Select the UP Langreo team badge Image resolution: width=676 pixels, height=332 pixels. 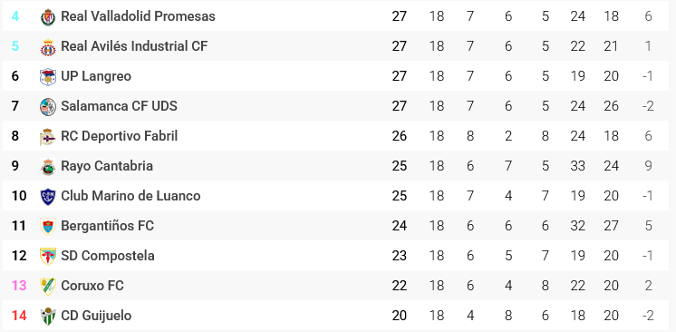[x=48, y=77]
